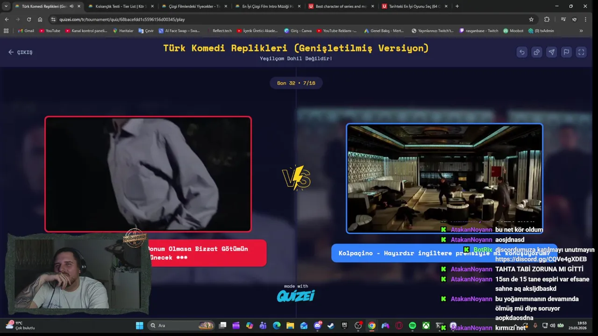Open the Chrome extensions puzzle icon

pyautogui.click(x=547, y=19)
